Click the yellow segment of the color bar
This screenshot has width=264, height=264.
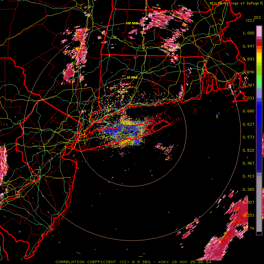tap(259, 58)
